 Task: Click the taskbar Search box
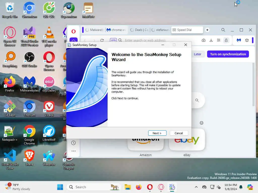tap(94, 187)
